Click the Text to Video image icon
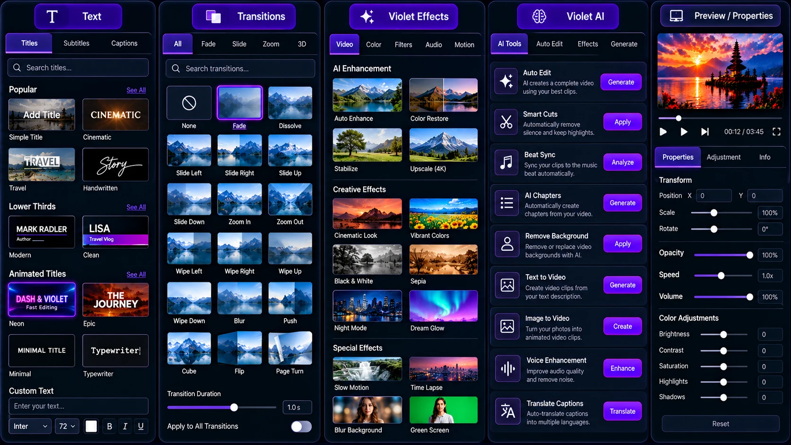The width and height of the screenshot is (791, 445). [507, 285]
